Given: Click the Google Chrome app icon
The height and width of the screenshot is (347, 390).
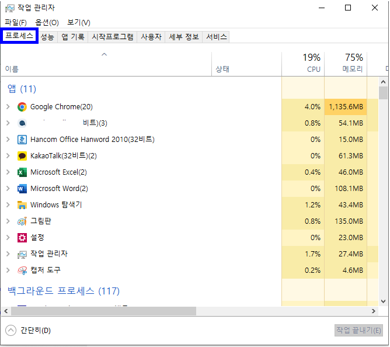Looking at the screenshot, I should click(x=22, y=107).
